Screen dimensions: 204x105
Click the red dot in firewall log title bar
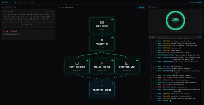151,37
